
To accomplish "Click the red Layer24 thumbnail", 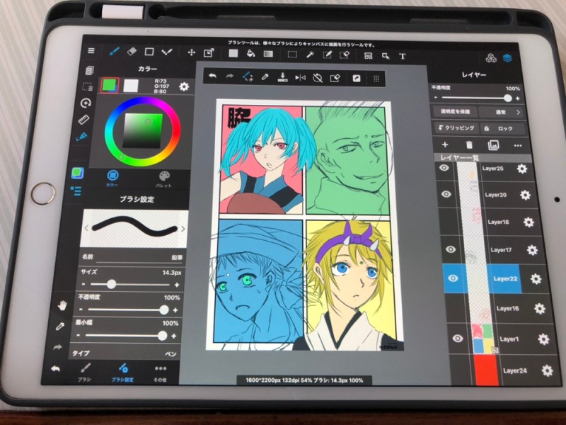I will tap(486, 370).
